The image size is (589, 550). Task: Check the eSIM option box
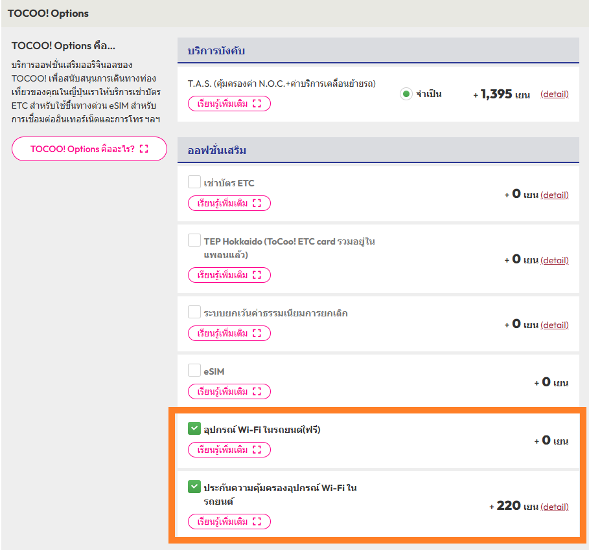click(194, 370)
